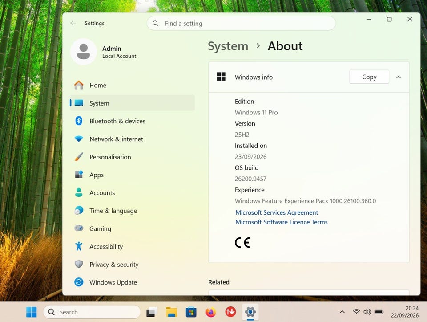427x322 pixels.
Task: Click the Accounts person icon
Action: coord(79,192)
